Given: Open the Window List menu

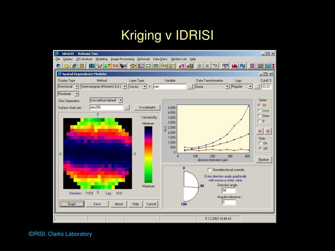Looking at the screenshot, I should point(179,59).
